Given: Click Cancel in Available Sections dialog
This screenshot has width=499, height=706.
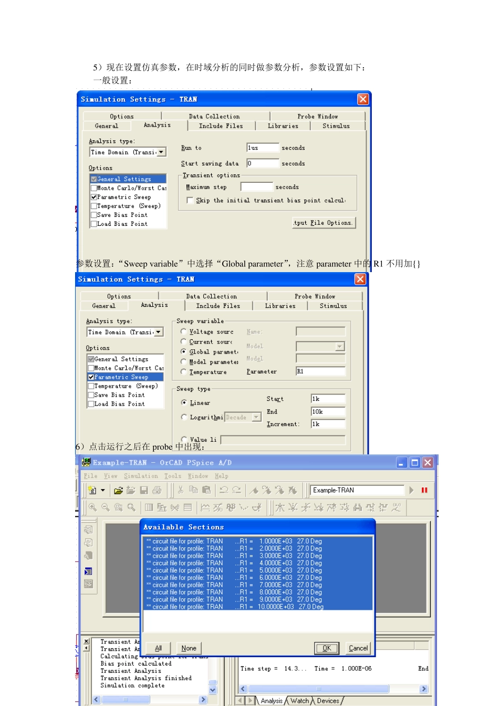Looking at the screenshot, I should click(x=358, y=648).
